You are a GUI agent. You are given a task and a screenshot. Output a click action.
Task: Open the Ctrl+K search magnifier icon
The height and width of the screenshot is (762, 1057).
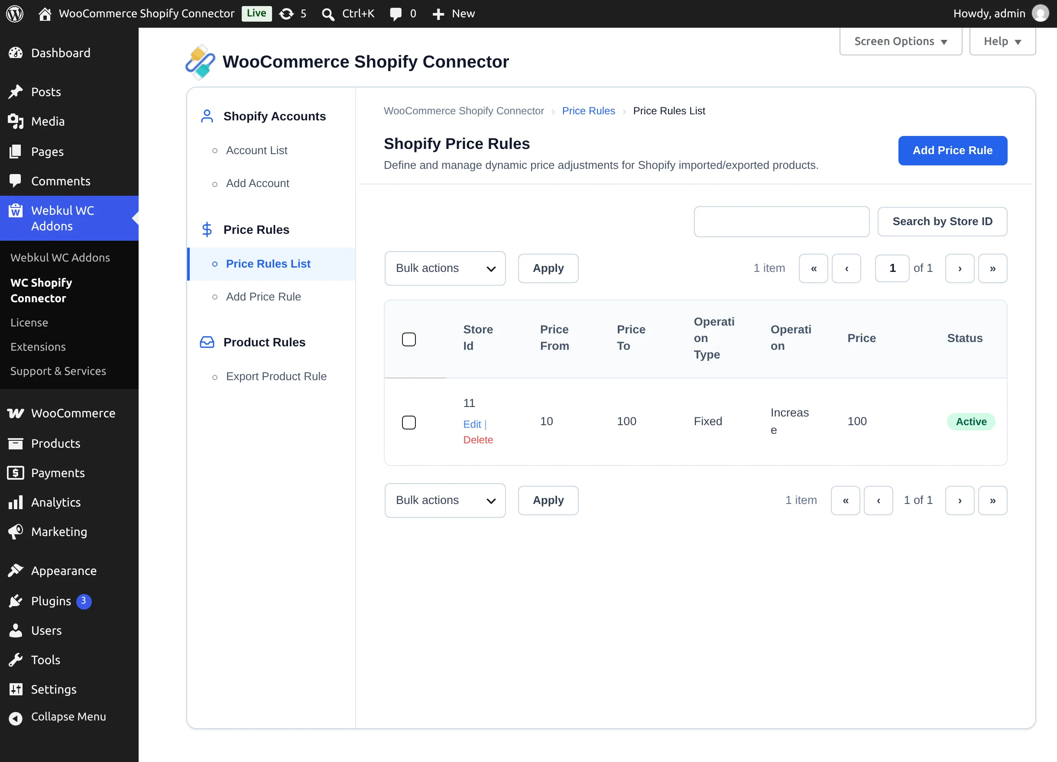[328, 14]
